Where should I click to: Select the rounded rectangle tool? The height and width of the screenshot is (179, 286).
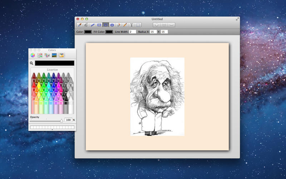click(105, 25)
